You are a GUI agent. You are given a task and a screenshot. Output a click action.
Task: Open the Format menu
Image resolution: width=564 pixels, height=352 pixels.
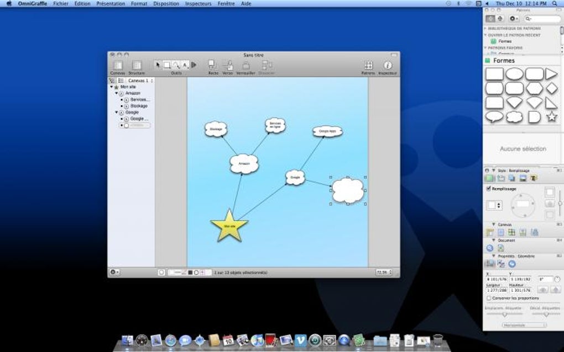pyautogui.click(x=139, y=4)
